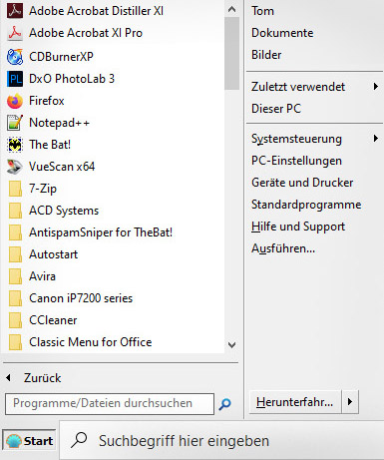384x460 pixels.
Task: Launch the Notepad++ icon
Action: 15,123
